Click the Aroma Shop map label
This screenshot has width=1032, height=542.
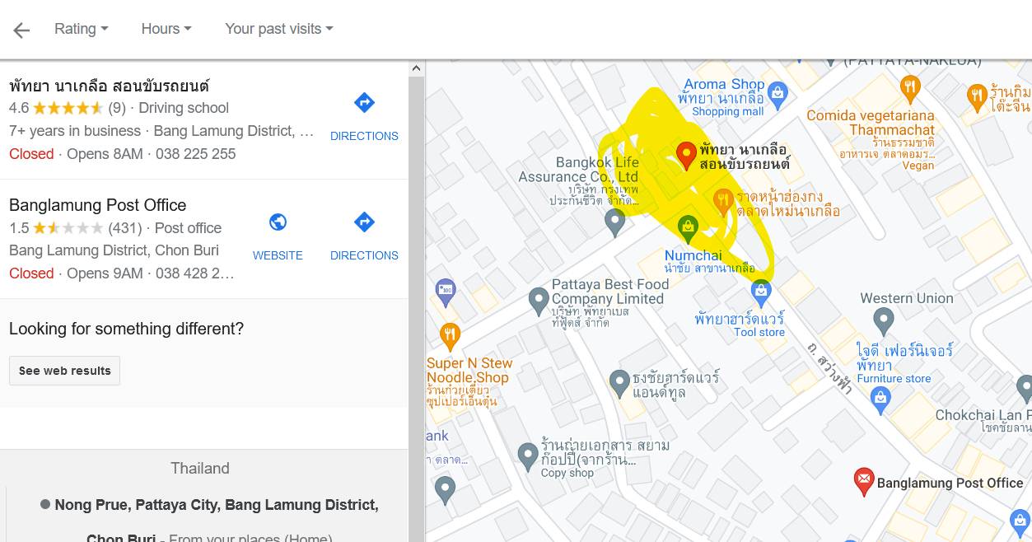tap(725, 84)
